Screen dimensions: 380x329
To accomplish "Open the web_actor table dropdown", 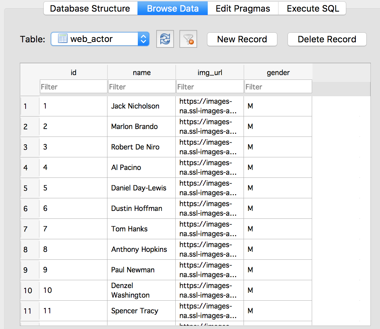I will (x=100, y=39).
